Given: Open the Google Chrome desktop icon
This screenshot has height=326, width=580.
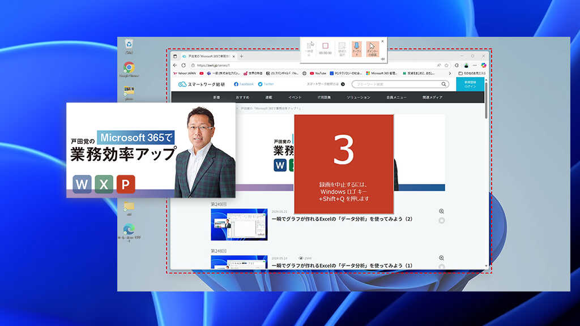Looking at the screenshot, I should [129, 70].
